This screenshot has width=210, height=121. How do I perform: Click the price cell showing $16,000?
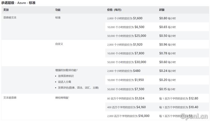point(128,116)
